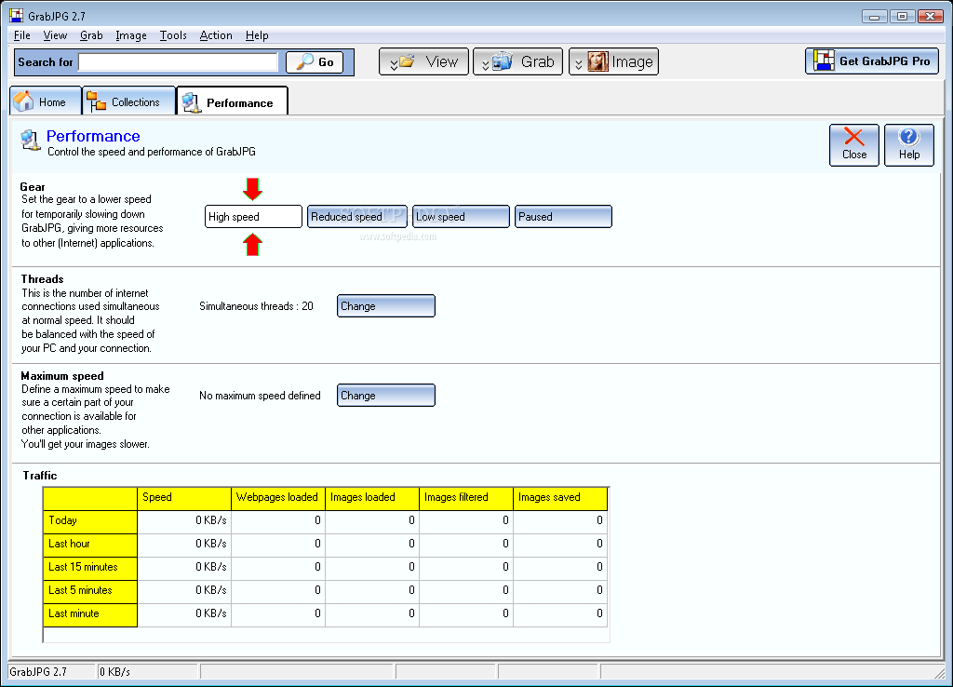Click the Webpages loaded column header

[277, 498]
